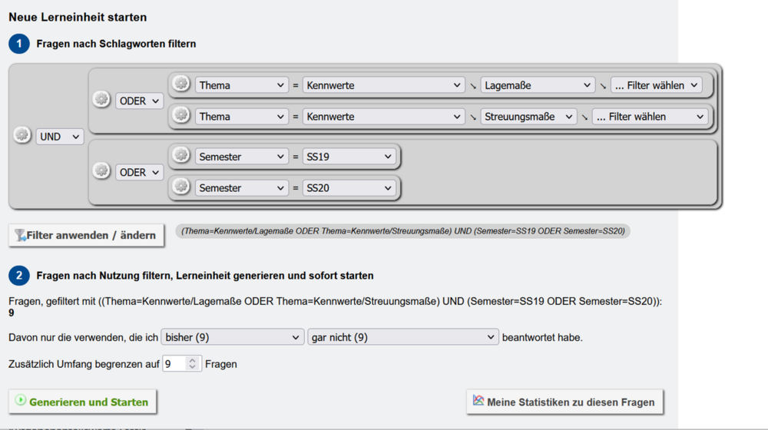The height and width of the screenshot is (430, 768).
Task: Click gear icon on the SS20 semester row
Action: (181, 187)
